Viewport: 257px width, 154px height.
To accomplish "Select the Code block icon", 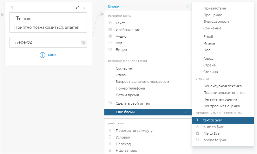I will pyautogui.click(x=110, y=43).
